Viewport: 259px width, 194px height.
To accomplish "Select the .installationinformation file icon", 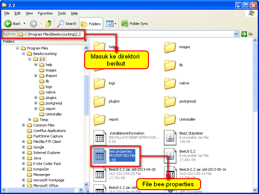I will (x=100, y=138).
